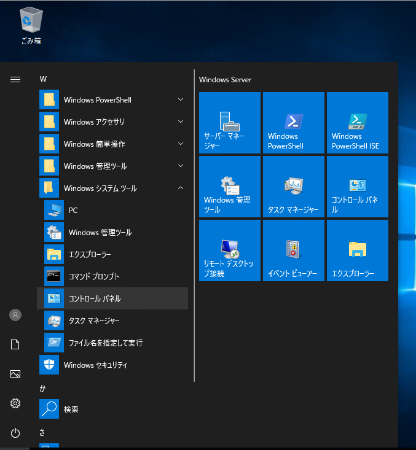Launch the Windows PowerShell ISE tile
416x450 pixels.
coord(358,123)
